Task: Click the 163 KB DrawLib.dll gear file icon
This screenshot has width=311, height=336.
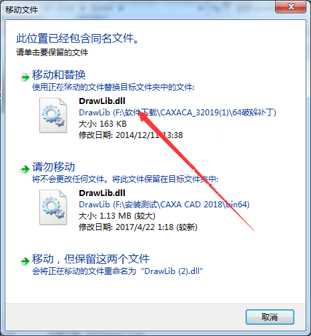Action: pyautogui.click(x=53, y=115)
